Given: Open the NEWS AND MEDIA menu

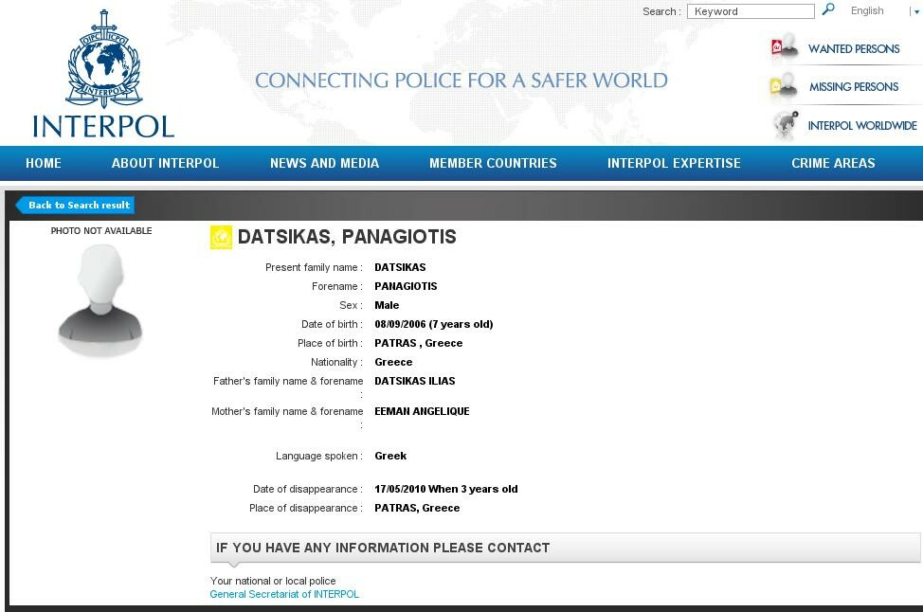Looking at the screenshot, I should pyautogui.click(x=324, y=163).
